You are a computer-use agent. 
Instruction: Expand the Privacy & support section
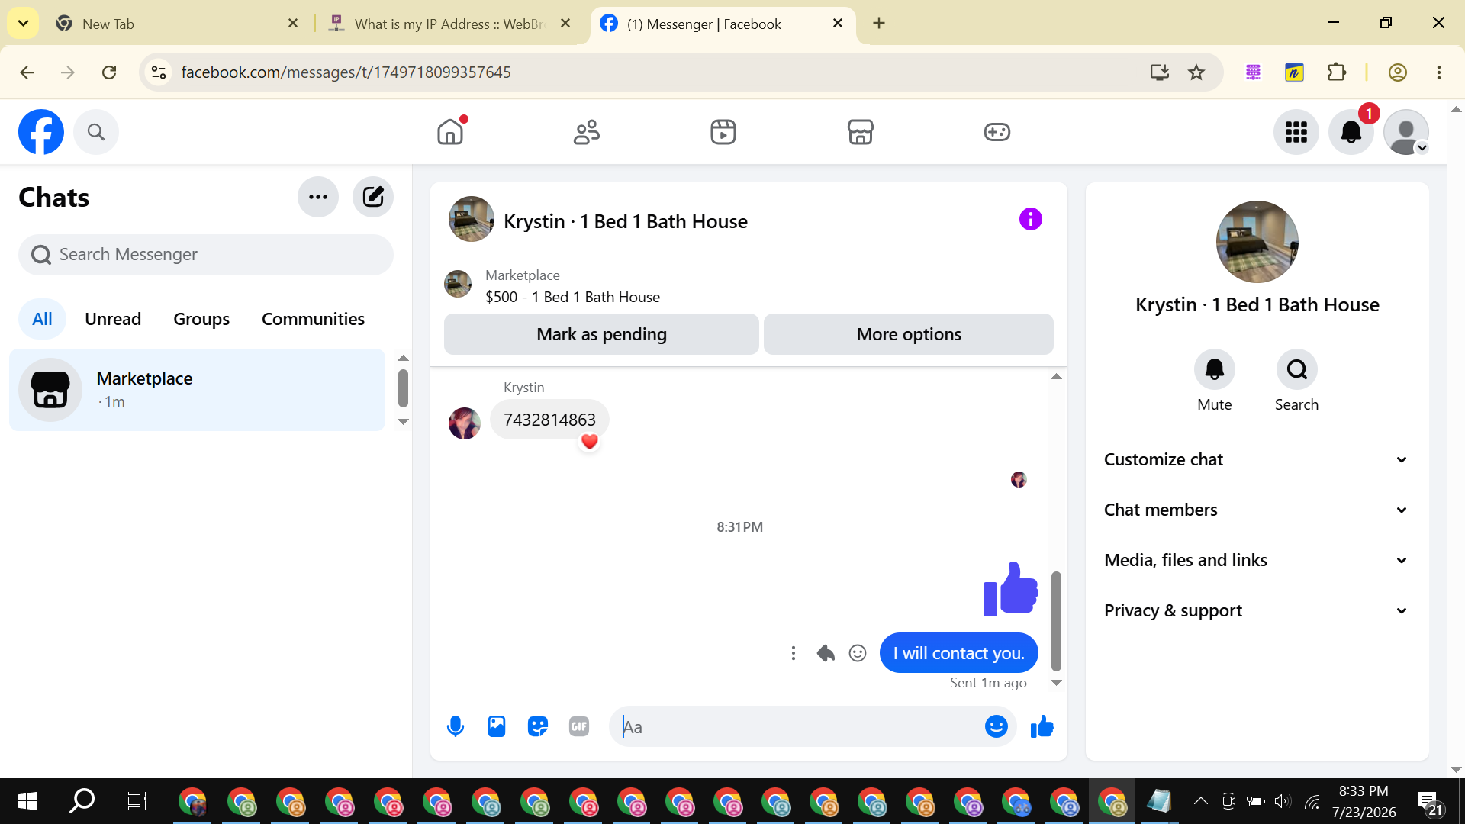point(1257,610)
